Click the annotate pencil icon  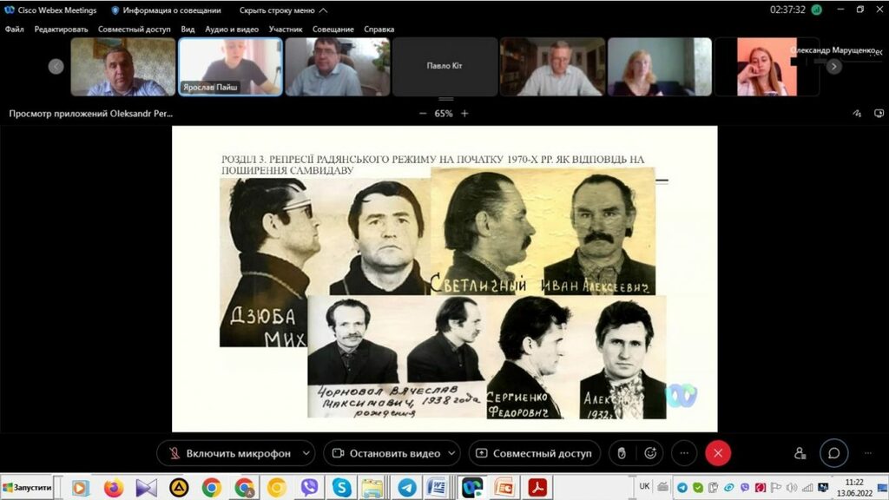856,114
